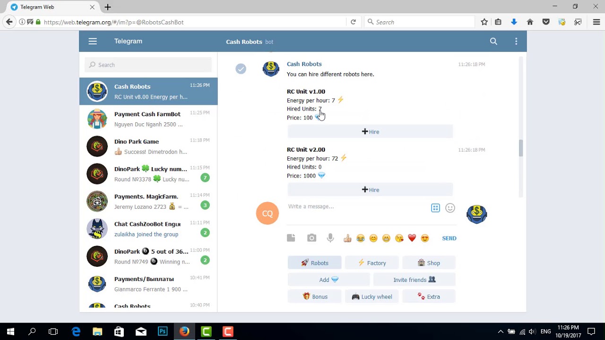The width and height of the screenshot is (605, 340).
Task: Insert the thumbs up emoji
Action: pos(347,238)
